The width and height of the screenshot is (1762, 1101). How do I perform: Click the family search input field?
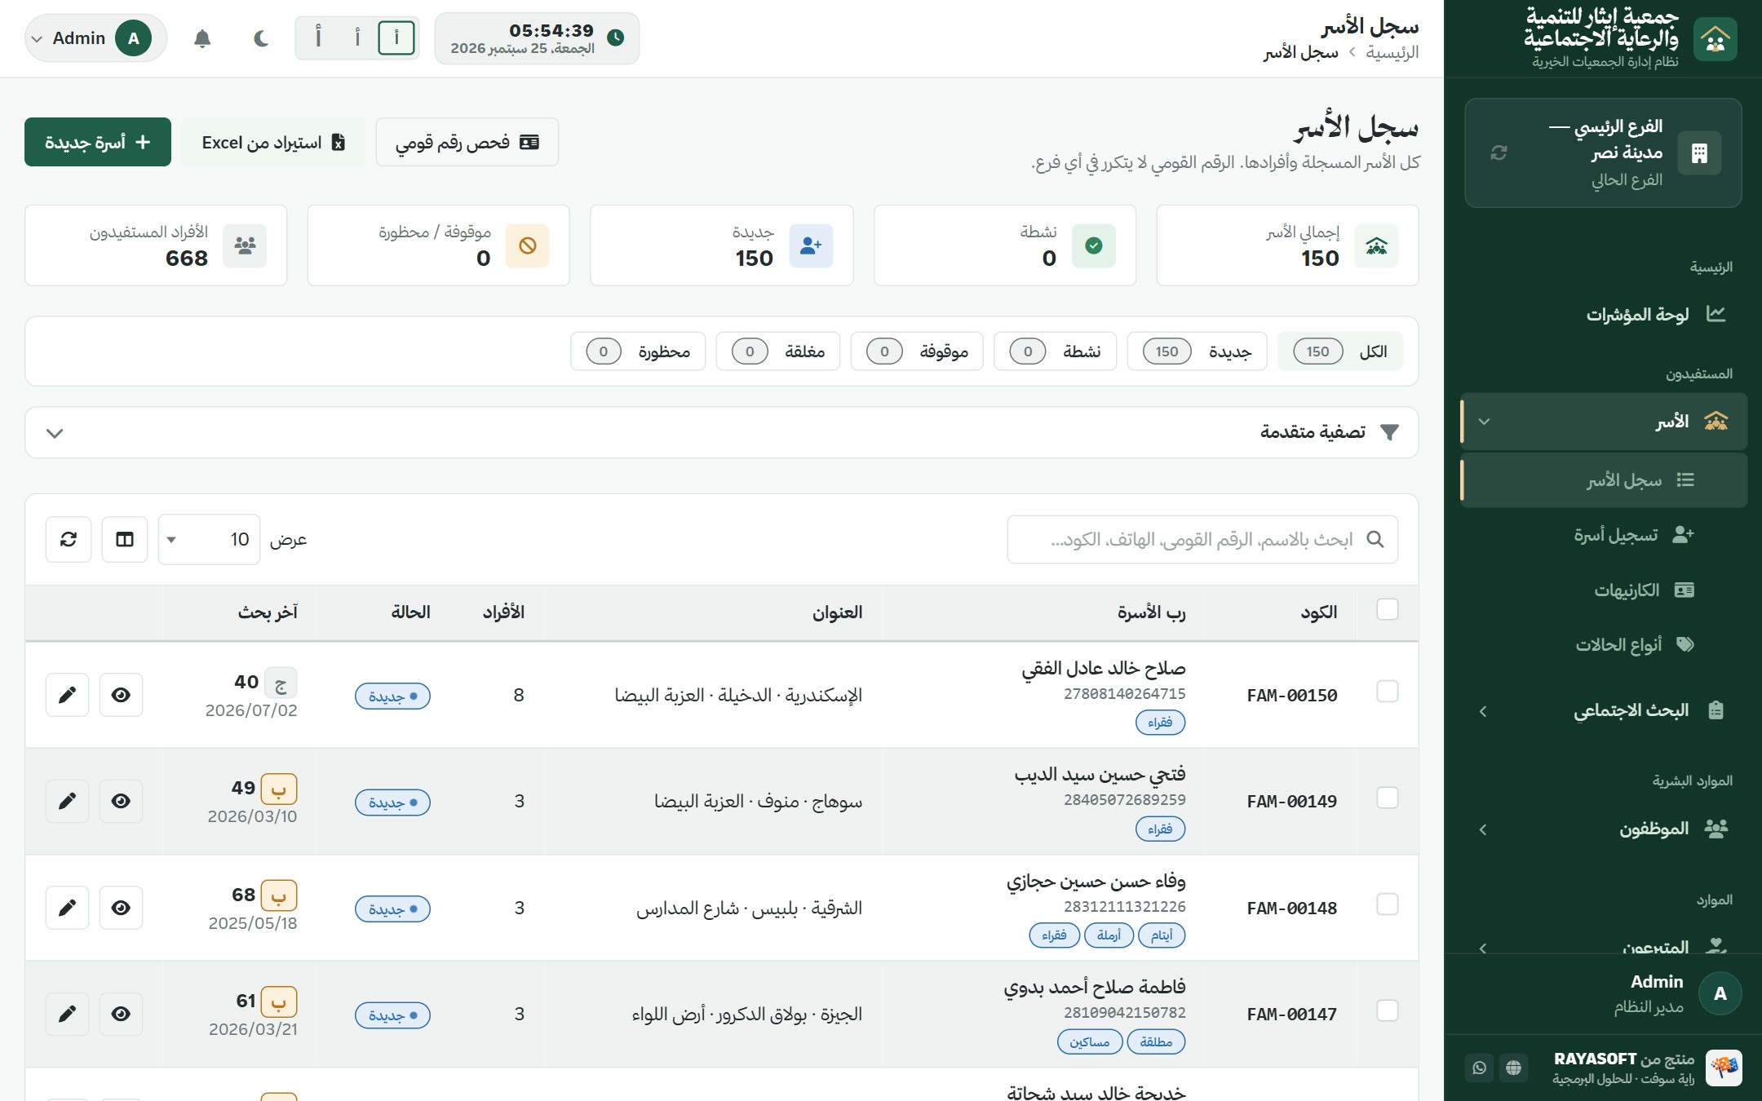click(x=1202, y=539)
